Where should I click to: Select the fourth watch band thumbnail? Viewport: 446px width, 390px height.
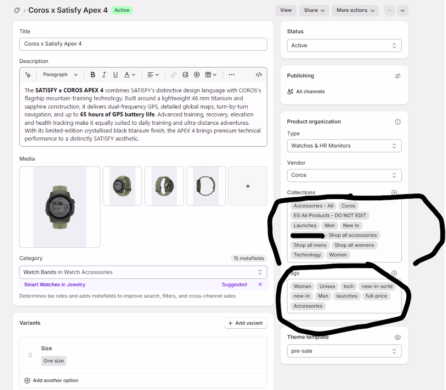pos(206,186)
